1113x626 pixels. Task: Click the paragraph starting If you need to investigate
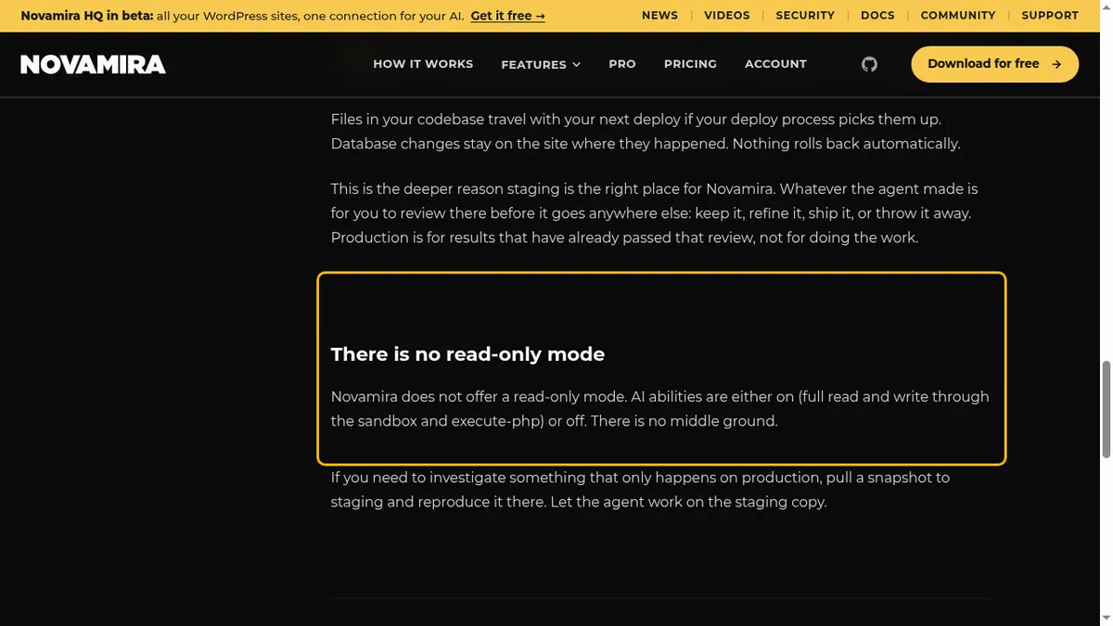click(640, 490)
